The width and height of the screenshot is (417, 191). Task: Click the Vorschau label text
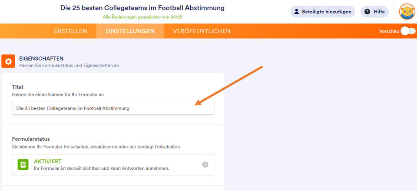click(389, 31)
